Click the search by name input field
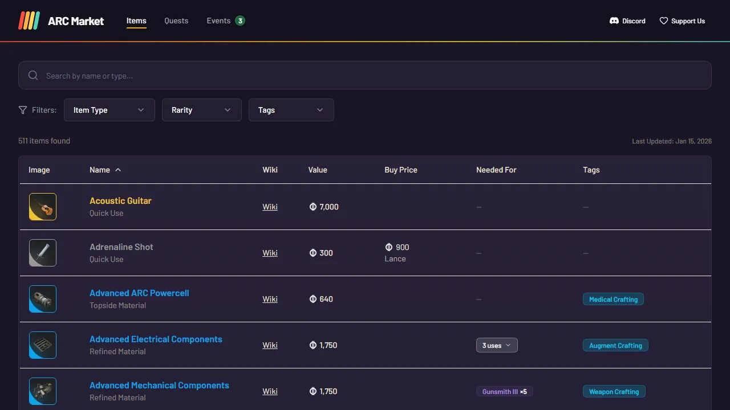The image size is (730, 410). 228,75
